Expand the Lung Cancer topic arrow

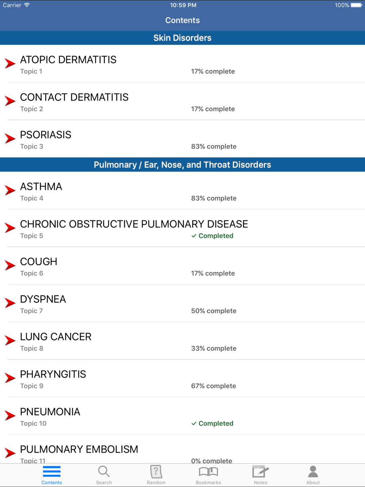point(10,341)
